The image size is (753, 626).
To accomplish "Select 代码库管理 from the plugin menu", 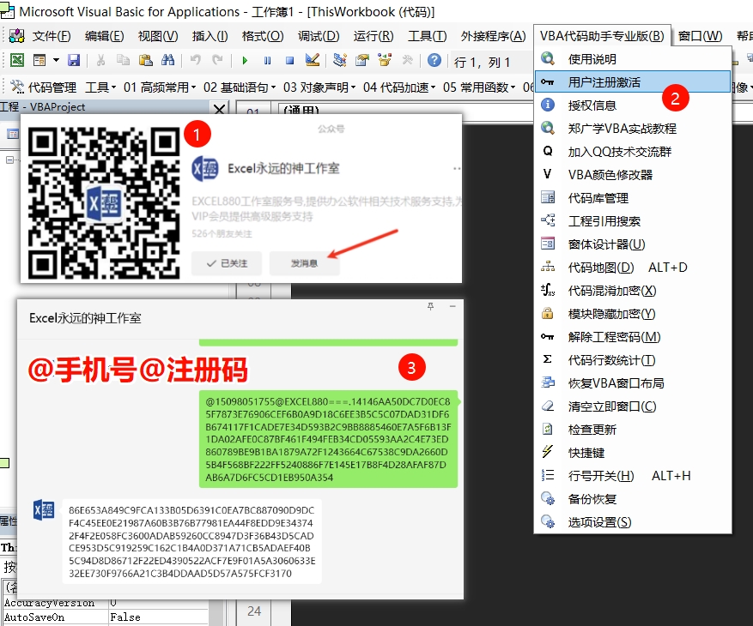I will (x=600, y=200).
